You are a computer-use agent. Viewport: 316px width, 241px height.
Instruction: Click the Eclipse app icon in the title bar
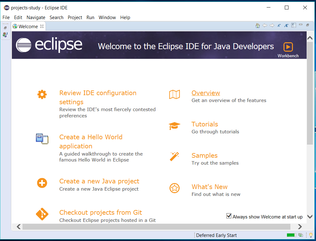[7, 8]
